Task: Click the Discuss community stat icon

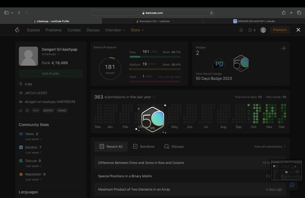Action: [21, 161]
